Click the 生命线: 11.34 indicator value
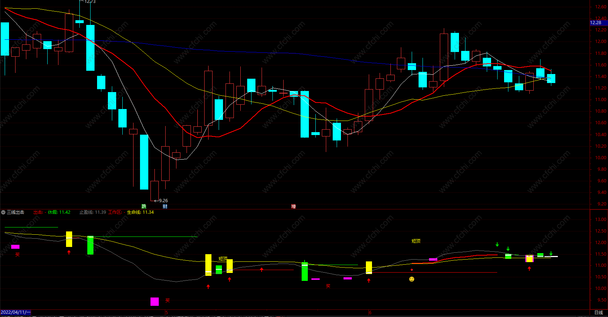The image size is (608, 317). (140, 212)
